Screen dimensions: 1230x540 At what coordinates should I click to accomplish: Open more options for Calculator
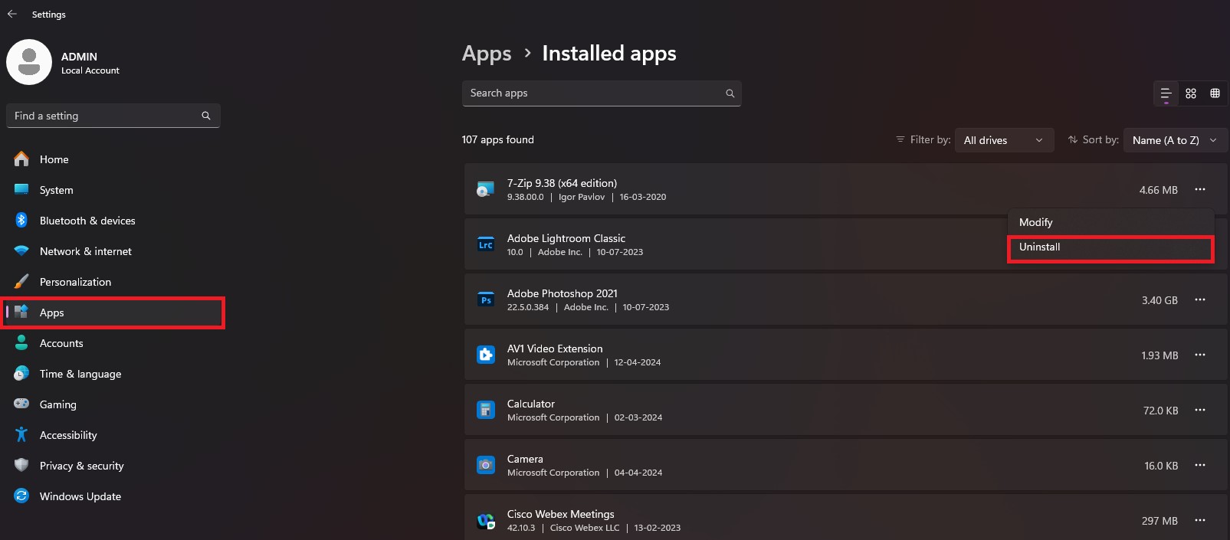click(x=1200, y=410)
